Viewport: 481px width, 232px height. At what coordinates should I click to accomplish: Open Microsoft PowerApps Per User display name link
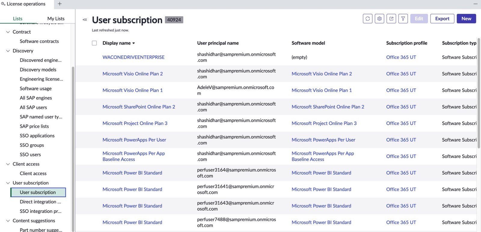(134, 140)
